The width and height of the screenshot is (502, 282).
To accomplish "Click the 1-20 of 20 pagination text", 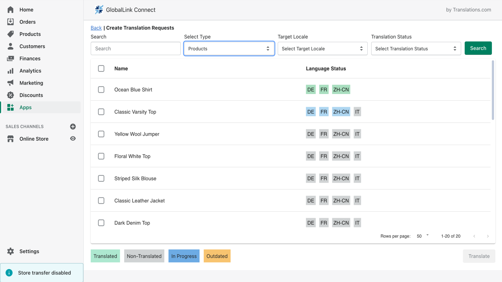I will pyautogui.click(x=451, y=236).
